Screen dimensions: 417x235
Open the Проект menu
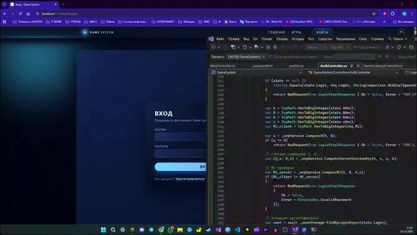[266, 39]
